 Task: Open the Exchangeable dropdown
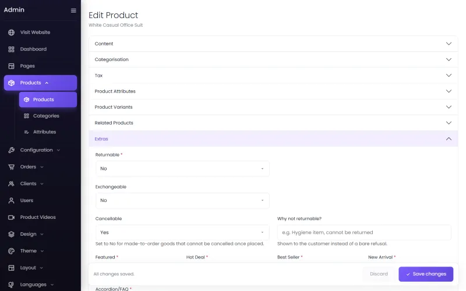tap(182, 201)
